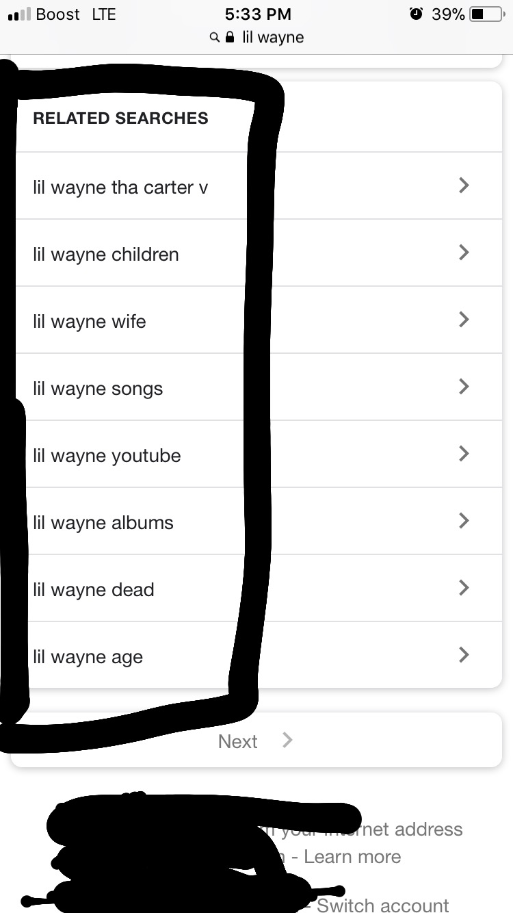Expand the arrow for lil wayne dead

[464, 588]
